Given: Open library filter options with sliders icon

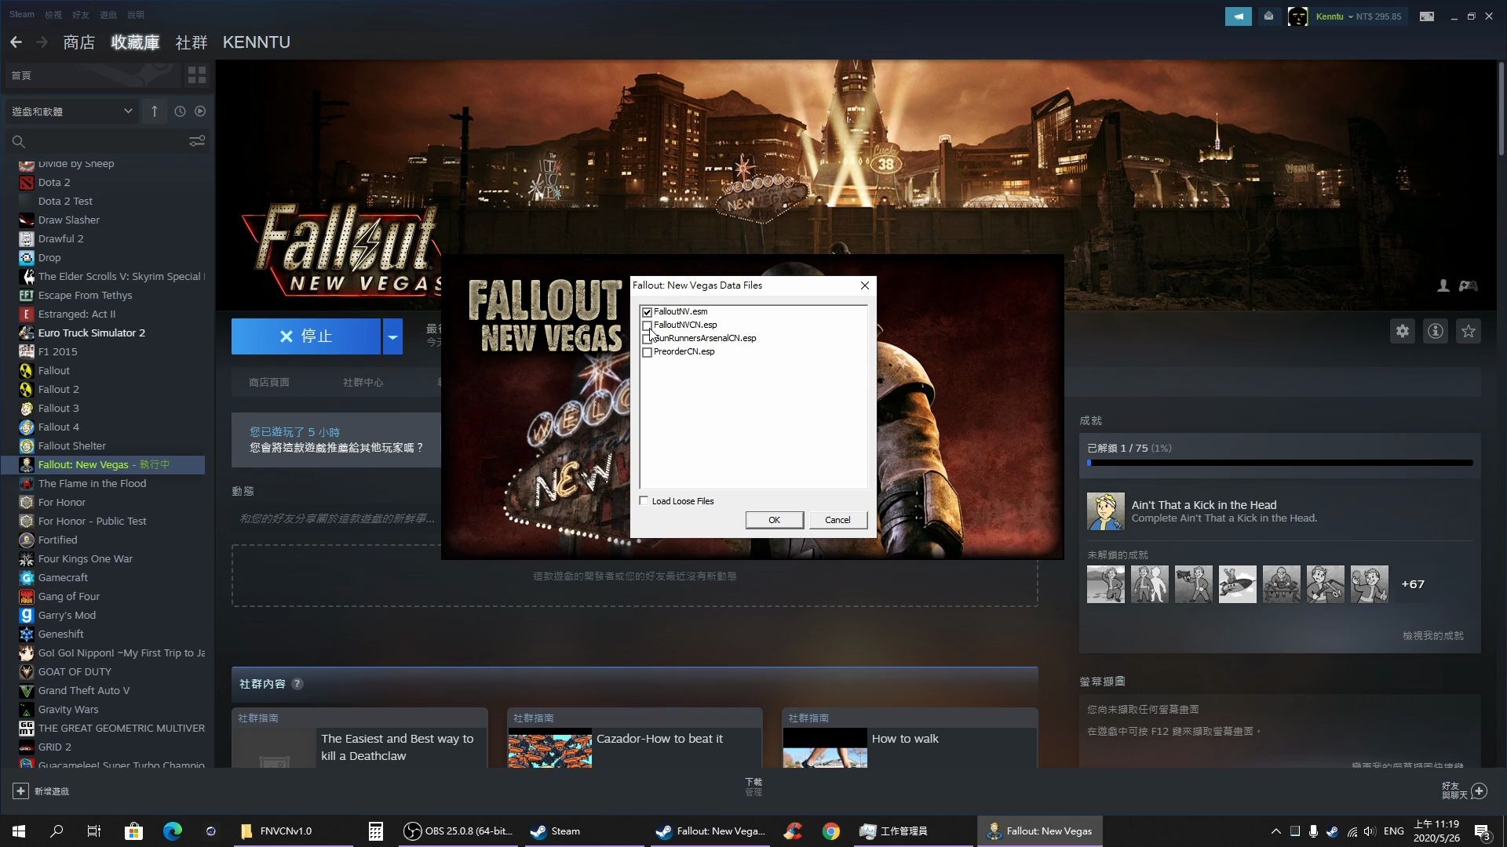Looking at the screenshot, I should coord(196,141).
